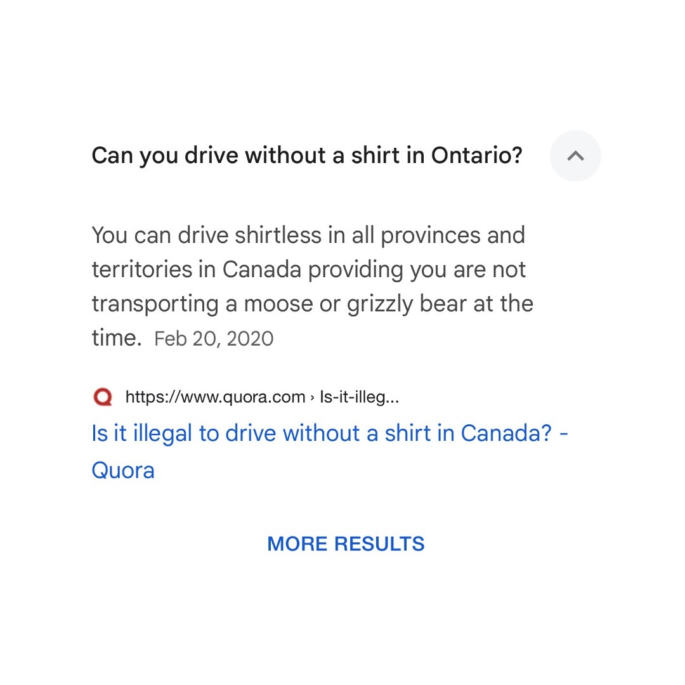The image size is (685, 685).
Task: Click the word 'Quora' ending the blue title
Action: tap(123, 471)
